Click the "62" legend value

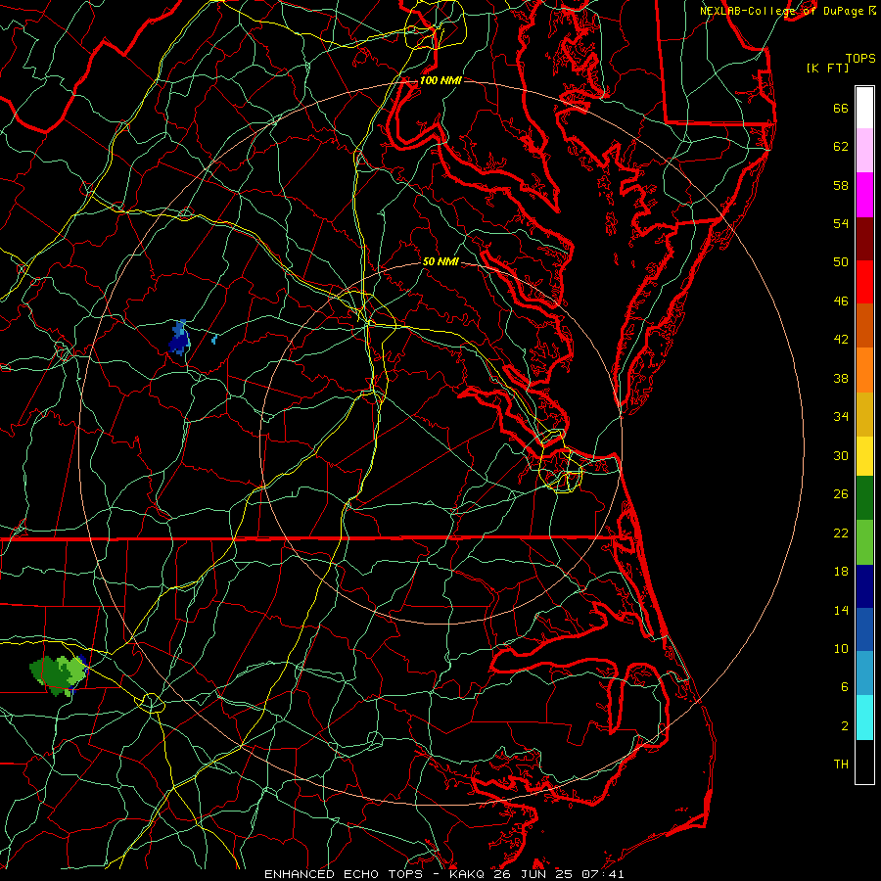tap(841, 147)
